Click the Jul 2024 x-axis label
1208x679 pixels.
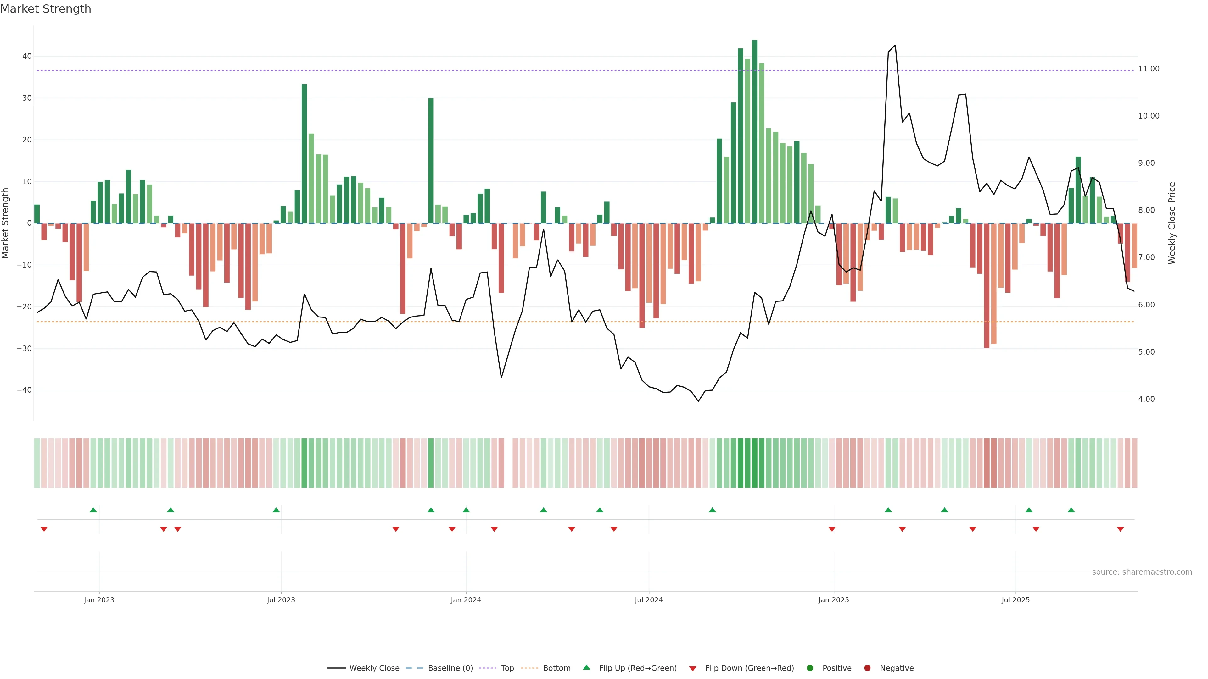[649, 600]
